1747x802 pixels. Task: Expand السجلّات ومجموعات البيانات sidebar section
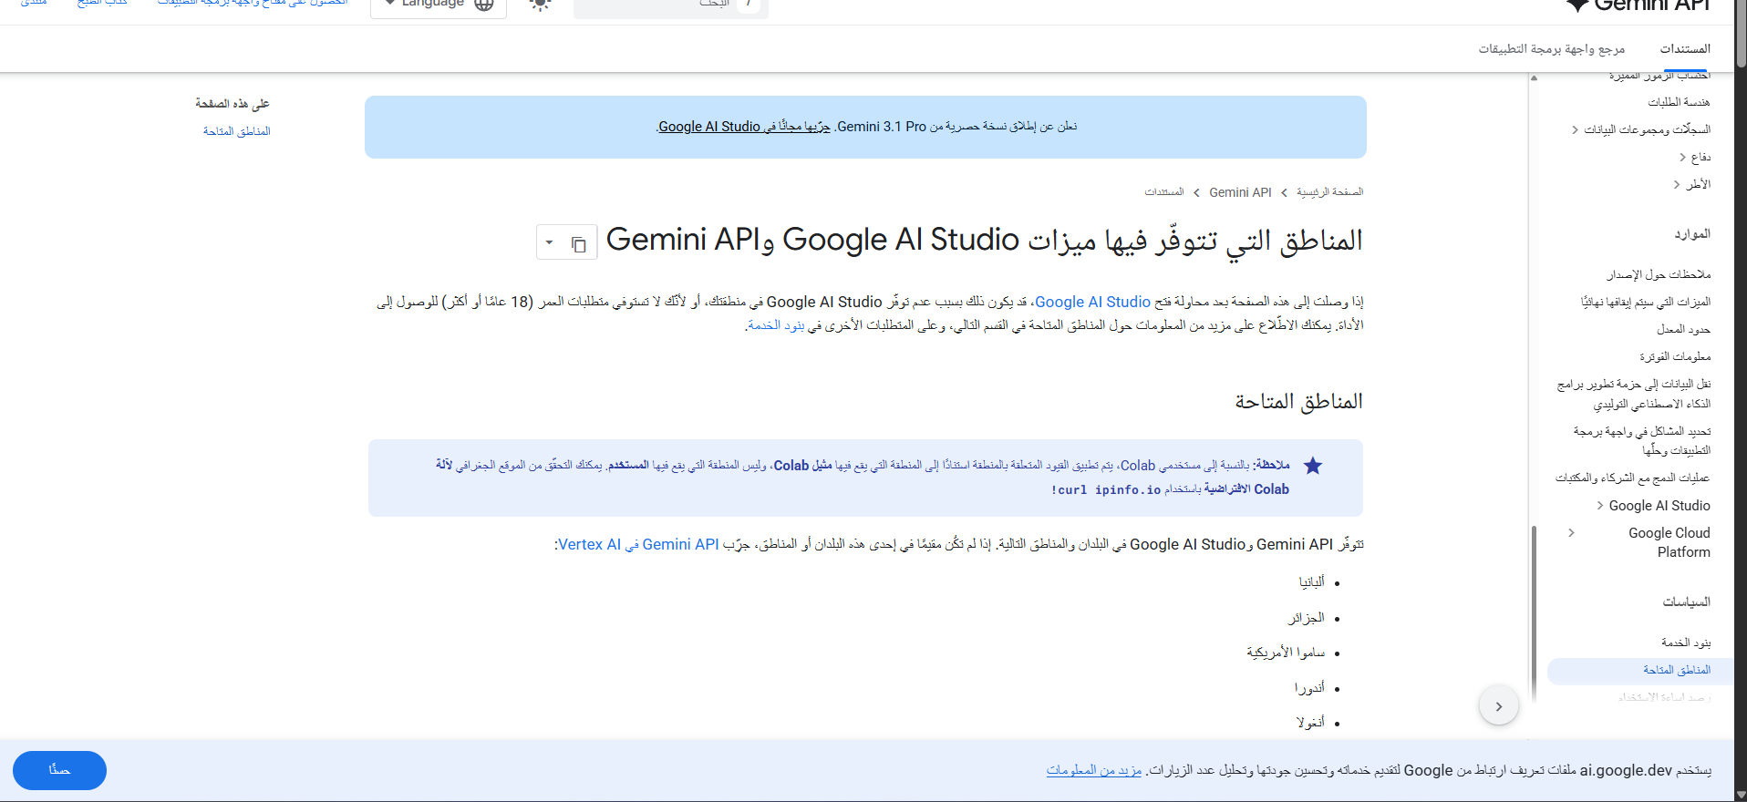coord(1575,130)
